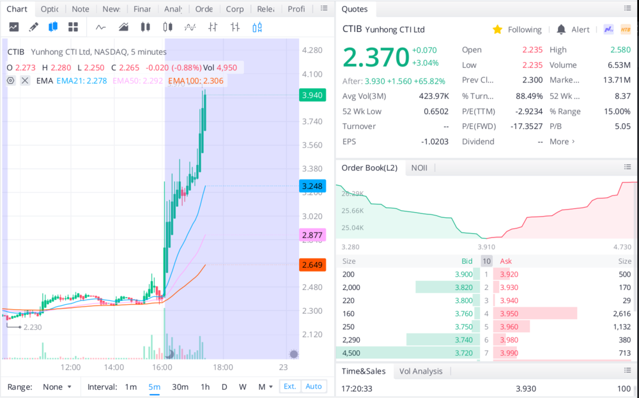Toggle the Auto scale button
Viewport: 639px width, 398px height.
pyautogui.click(x=314, y=387)
